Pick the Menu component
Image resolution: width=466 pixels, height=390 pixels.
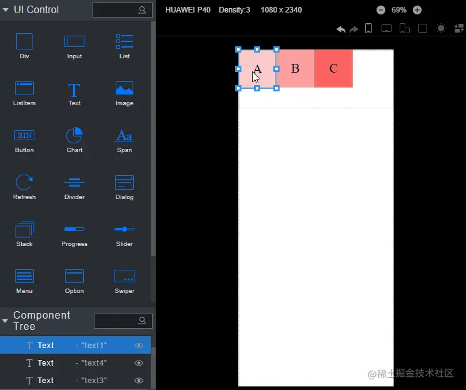point(24,282)
